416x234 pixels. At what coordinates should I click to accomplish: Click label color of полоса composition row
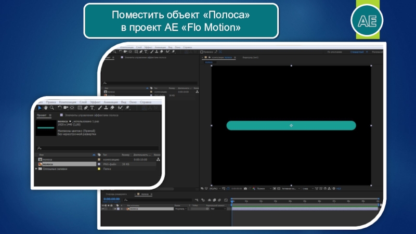click(x=99, y=160)
